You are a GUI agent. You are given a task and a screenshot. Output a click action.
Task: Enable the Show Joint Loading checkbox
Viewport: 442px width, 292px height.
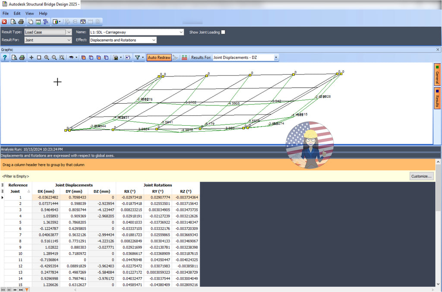point(222,32)
